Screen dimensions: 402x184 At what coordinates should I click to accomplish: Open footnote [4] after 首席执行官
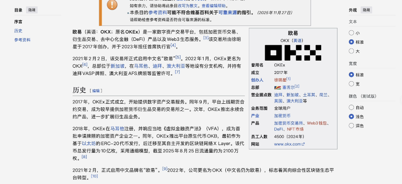coord(173,45)
